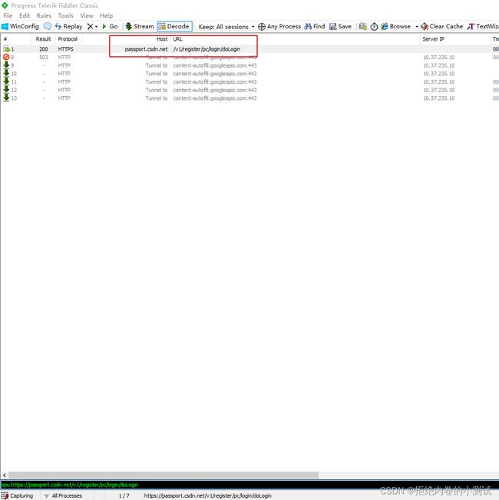This screenshot has height=500, width=499.
Task: Click the Fiddler title bar app icon
Action: coord(5,5)
